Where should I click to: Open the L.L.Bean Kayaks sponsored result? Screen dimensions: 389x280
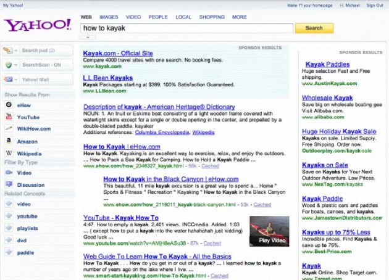[x=108, y=78]
